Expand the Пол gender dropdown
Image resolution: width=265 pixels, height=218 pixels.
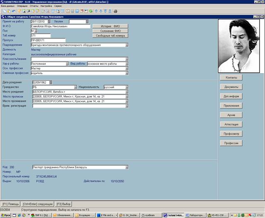(x=36, y=31)
